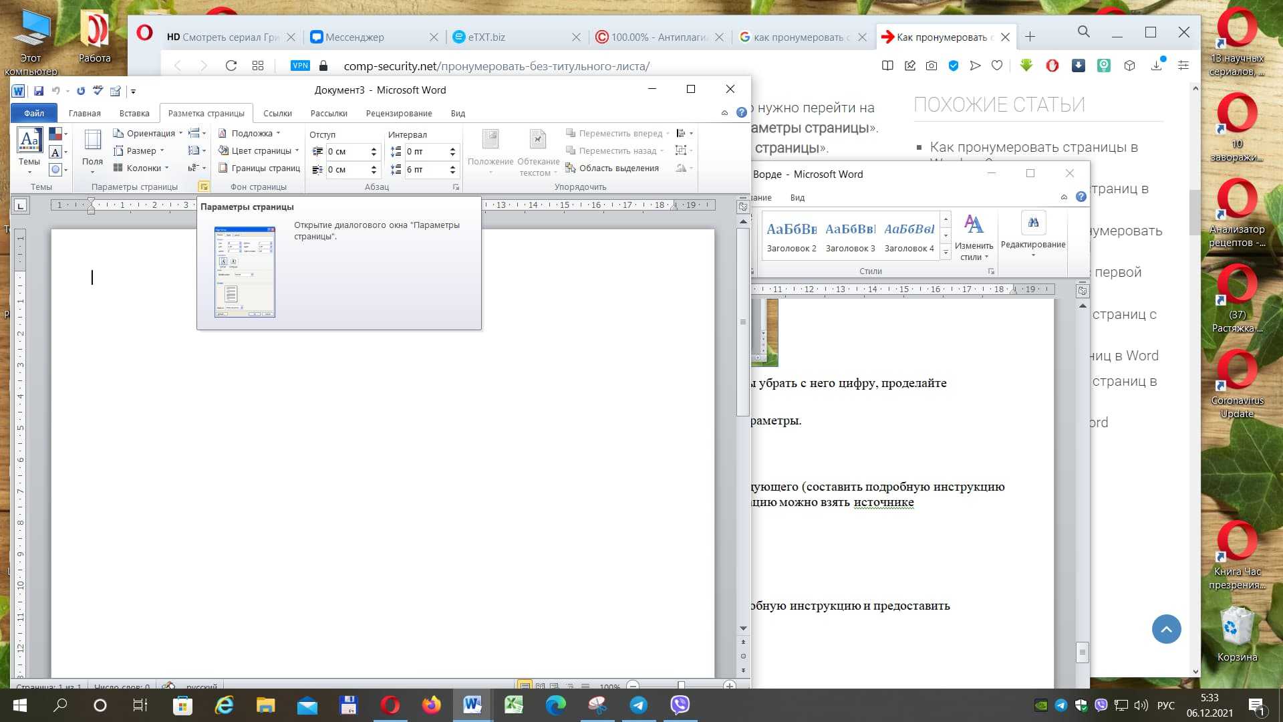Toggle the ruler button above vertical scrollbar
This screenshot has height=722, width=1283.
pyautogui.click(x=743, y=206)
